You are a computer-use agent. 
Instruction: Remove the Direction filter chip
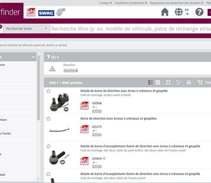77,71
